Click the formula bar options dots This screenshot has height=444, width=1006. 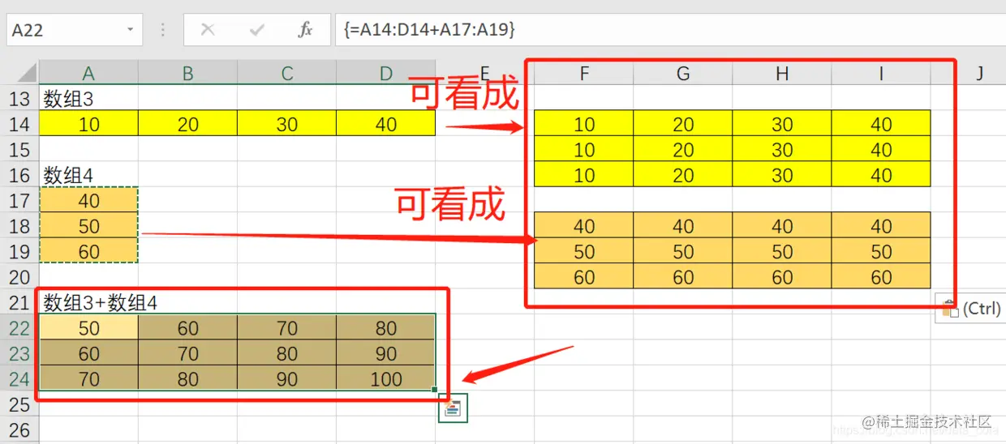(x=163, y=30)
